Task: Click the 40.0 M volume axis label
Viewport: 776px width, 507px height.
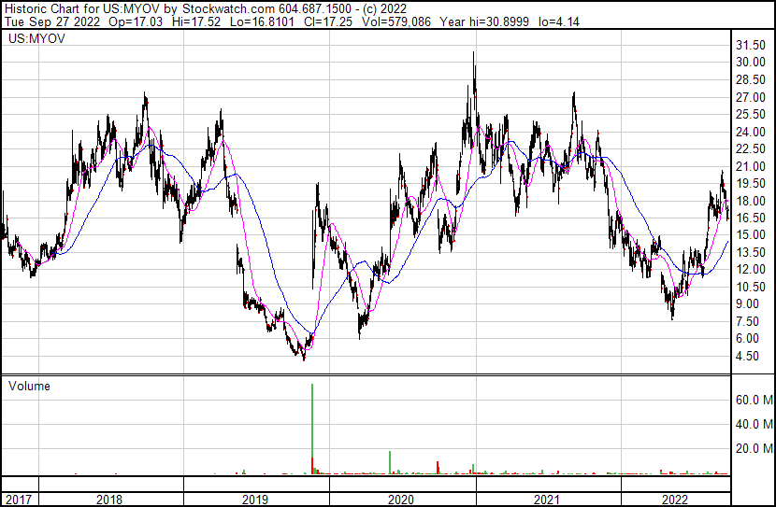Action: 754,424
